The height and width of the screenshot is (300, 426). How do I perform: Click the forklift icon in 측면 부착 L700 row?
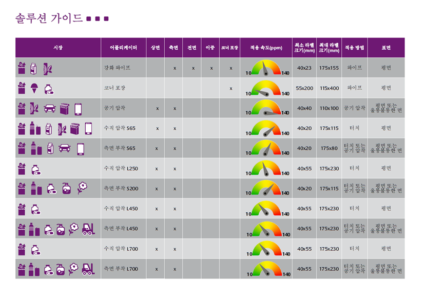(x=88, y=269)
